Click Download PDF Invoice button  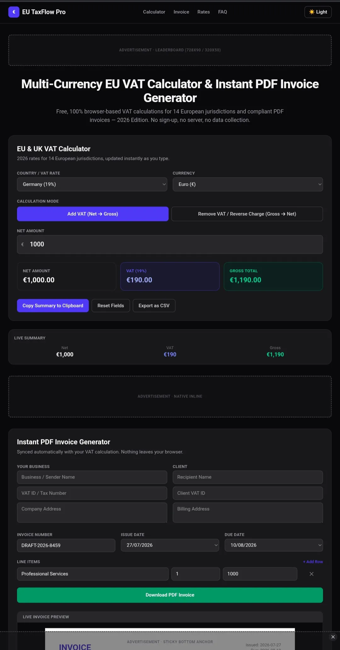coord(170,595)
